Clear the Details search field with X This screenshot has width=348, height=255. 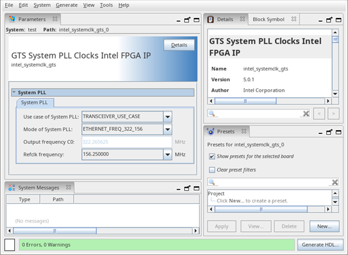(x=306, y=113)
